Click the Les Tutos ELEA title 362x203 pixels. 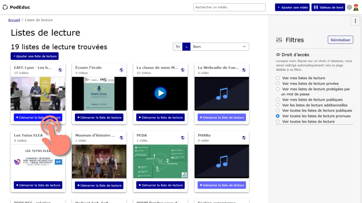pyautogui.click(x=28, y=135)
